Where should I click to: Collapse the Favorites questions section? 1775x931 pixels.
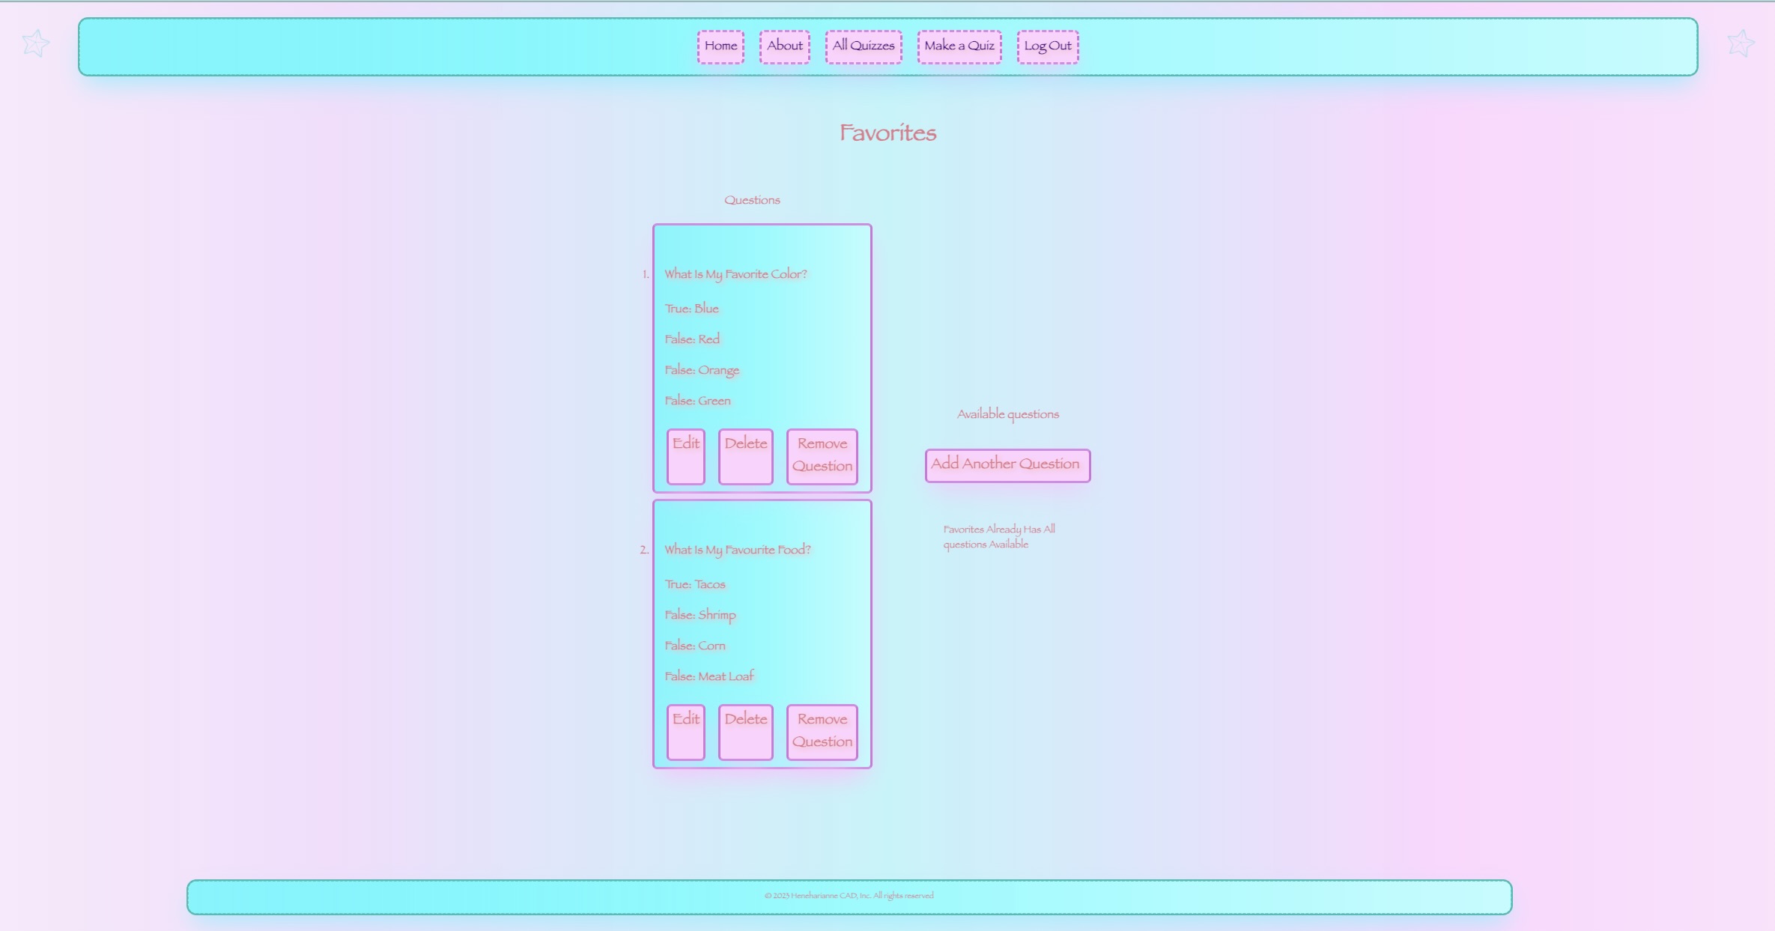pyautogui.click(x=751, y=199)
